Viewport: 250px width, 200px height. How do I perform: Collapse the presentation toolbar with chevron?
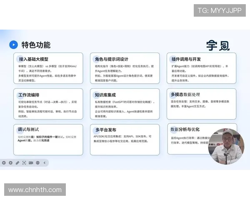pos(45,163)
